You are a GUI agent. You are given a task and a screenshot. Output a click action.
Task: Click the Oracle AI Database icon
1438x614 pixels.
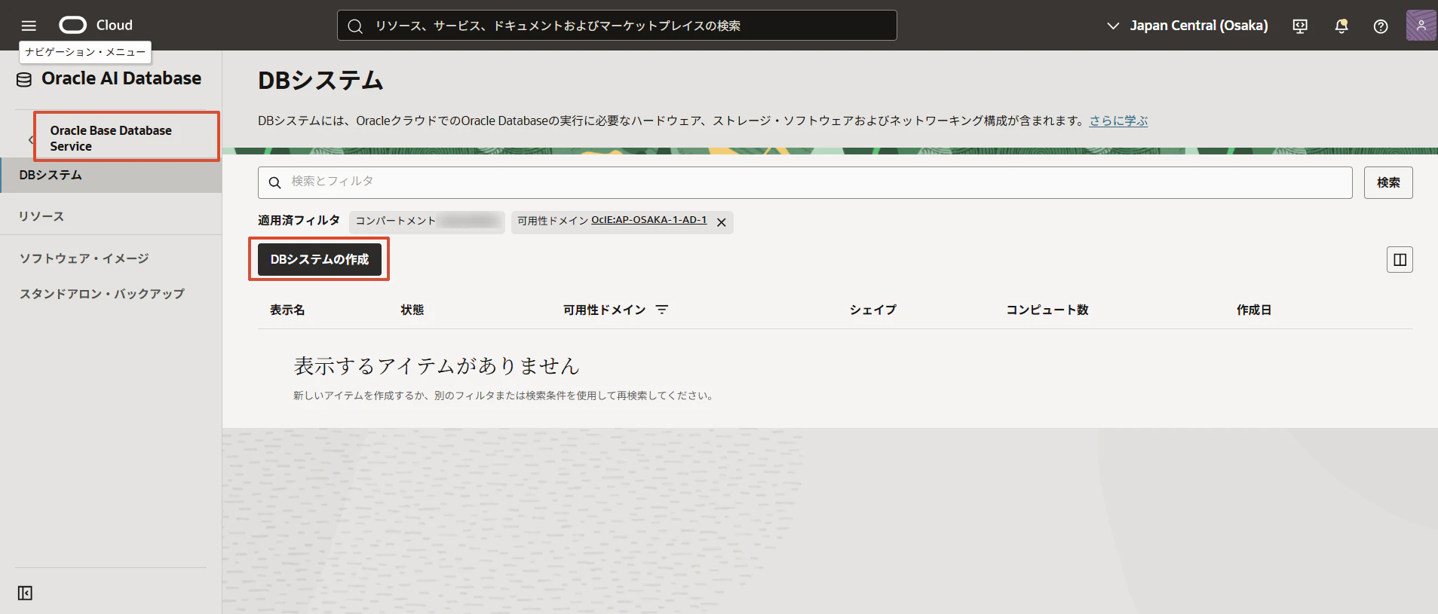click(24, 79)
